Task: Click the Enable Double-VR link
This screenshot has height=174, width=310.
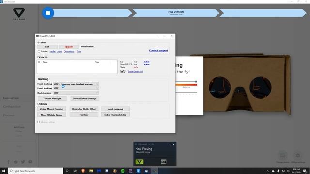Action: tap(136, 72)
